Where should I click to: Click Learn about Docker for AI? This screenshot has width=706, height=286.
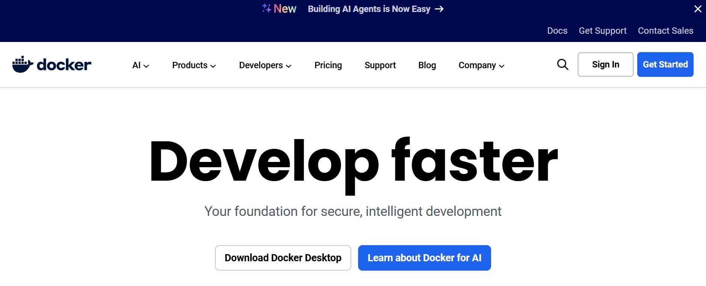(424, 258)
